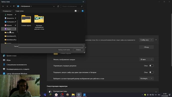Open the 30 мин interval dropdown

[146, 59]
